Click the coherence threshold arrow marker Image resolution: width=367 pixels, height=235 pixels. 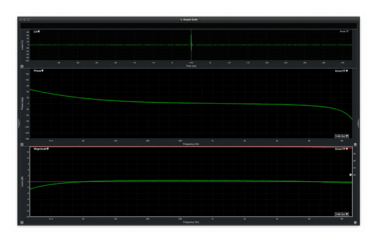[x=350, y=175]
